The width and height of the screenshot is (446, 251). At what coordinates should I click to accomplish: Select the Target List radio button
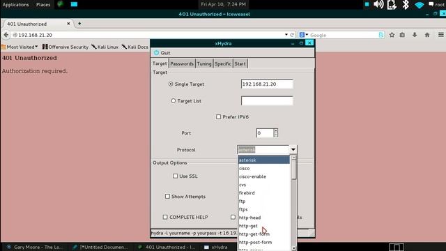tap(174, 100)
